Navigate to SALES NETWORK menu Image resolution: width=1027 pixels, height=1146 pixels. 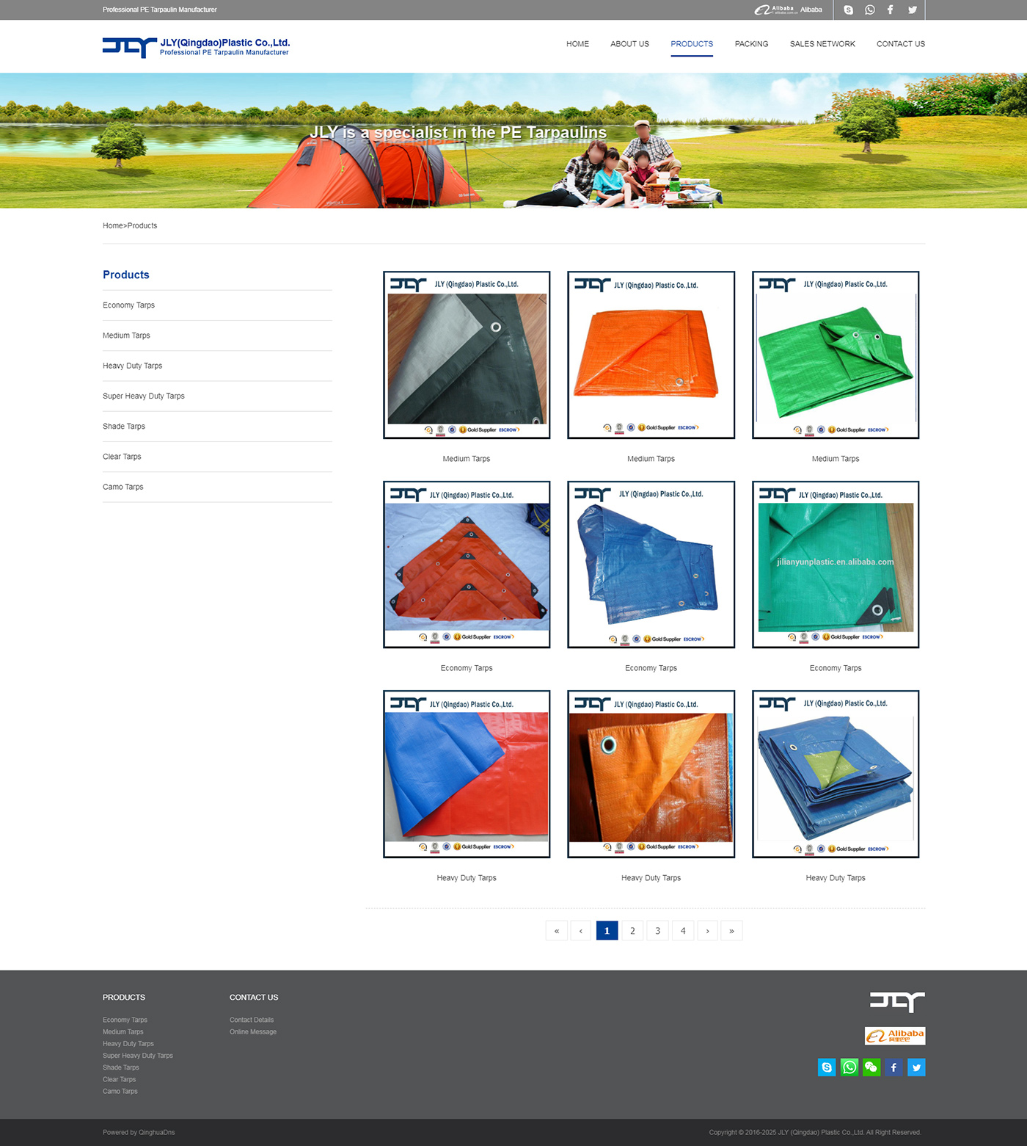(822, 44)
